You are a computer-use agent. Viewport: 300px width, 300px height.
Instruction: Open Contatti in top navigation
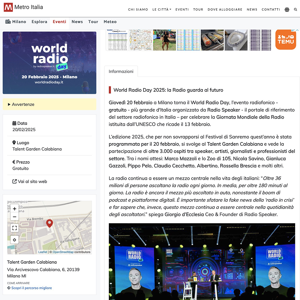[x=271, y=10]
